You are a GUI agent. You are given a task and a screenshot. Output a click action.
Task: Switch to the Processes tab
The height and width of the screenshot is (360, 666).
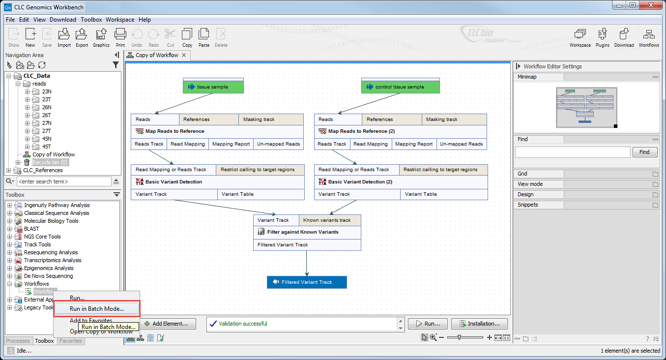click(x=18, y=340)
